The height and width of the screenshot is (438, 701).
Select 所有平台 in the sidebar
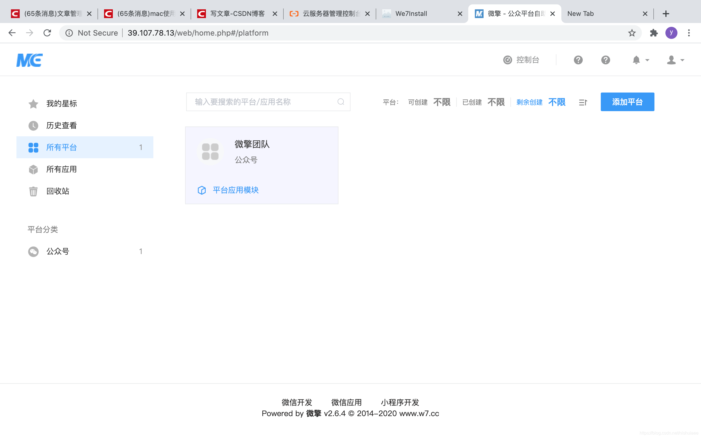(85, 147)
